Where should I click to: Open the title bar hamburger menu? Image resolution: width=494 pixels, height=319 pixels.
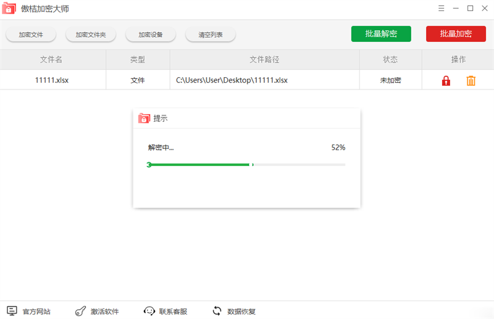point(441,8)
